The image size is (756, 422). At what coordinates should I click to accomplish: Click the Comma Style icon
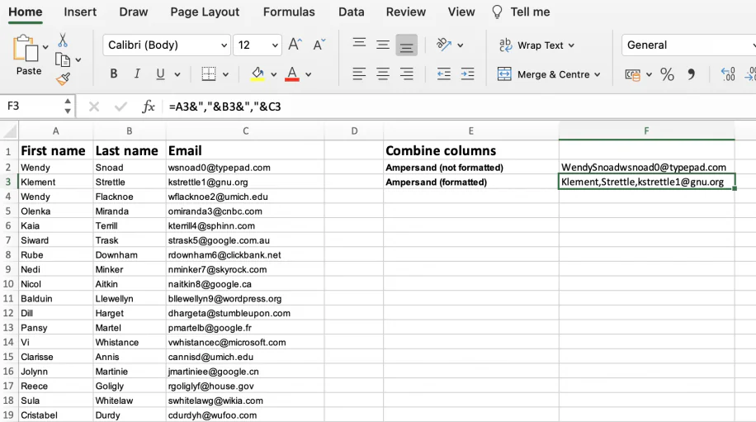pos(691,74)
